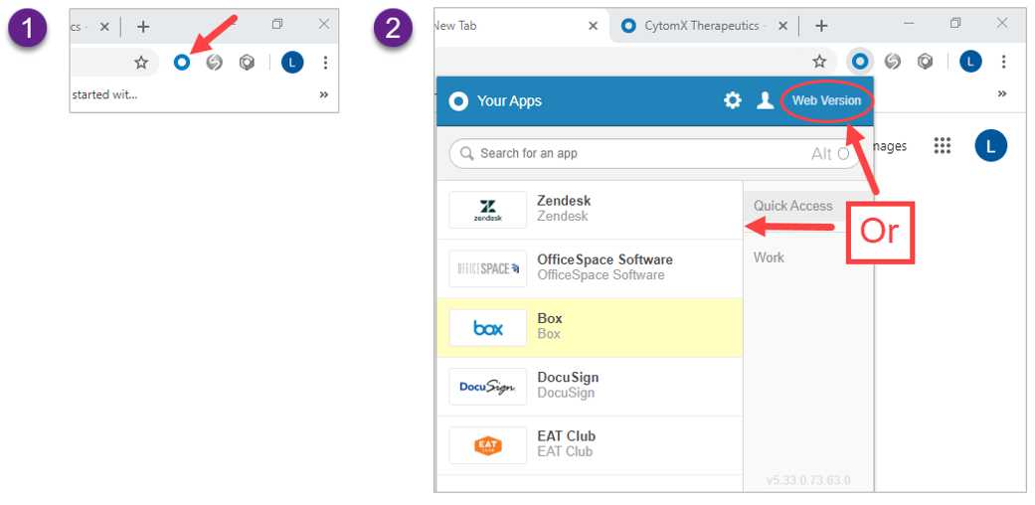Image resolution: width=1035 pixels, height=505 pixels.
Task: Open Chrome three-dot menu in second window
Action: coord(1003,62)
